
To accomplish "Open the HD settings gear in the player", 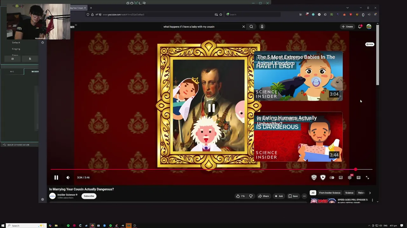I will tap(350, 177).
